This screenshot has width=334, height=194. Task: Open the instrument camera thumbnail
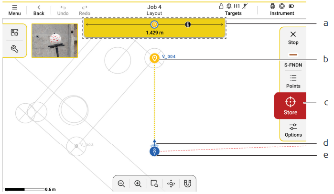(55, 41)
